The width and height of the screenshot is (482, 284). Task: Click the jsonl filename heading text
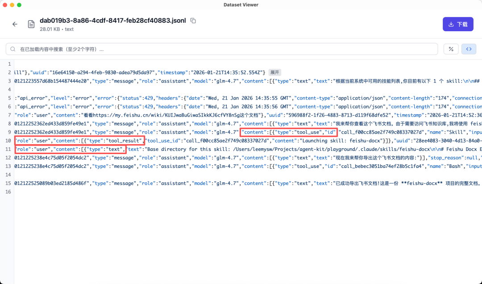point(113,21)
